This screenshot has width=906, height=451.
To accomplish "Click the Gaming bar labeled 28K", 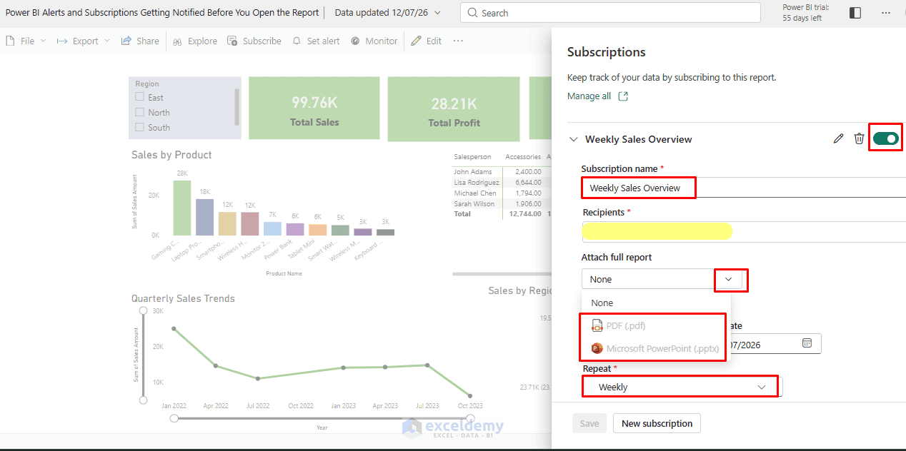I will pos(182,208).
